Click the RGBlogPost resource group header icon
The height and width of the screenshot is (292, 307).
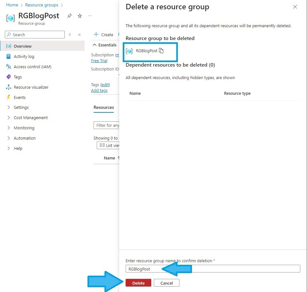click(11, 18)
